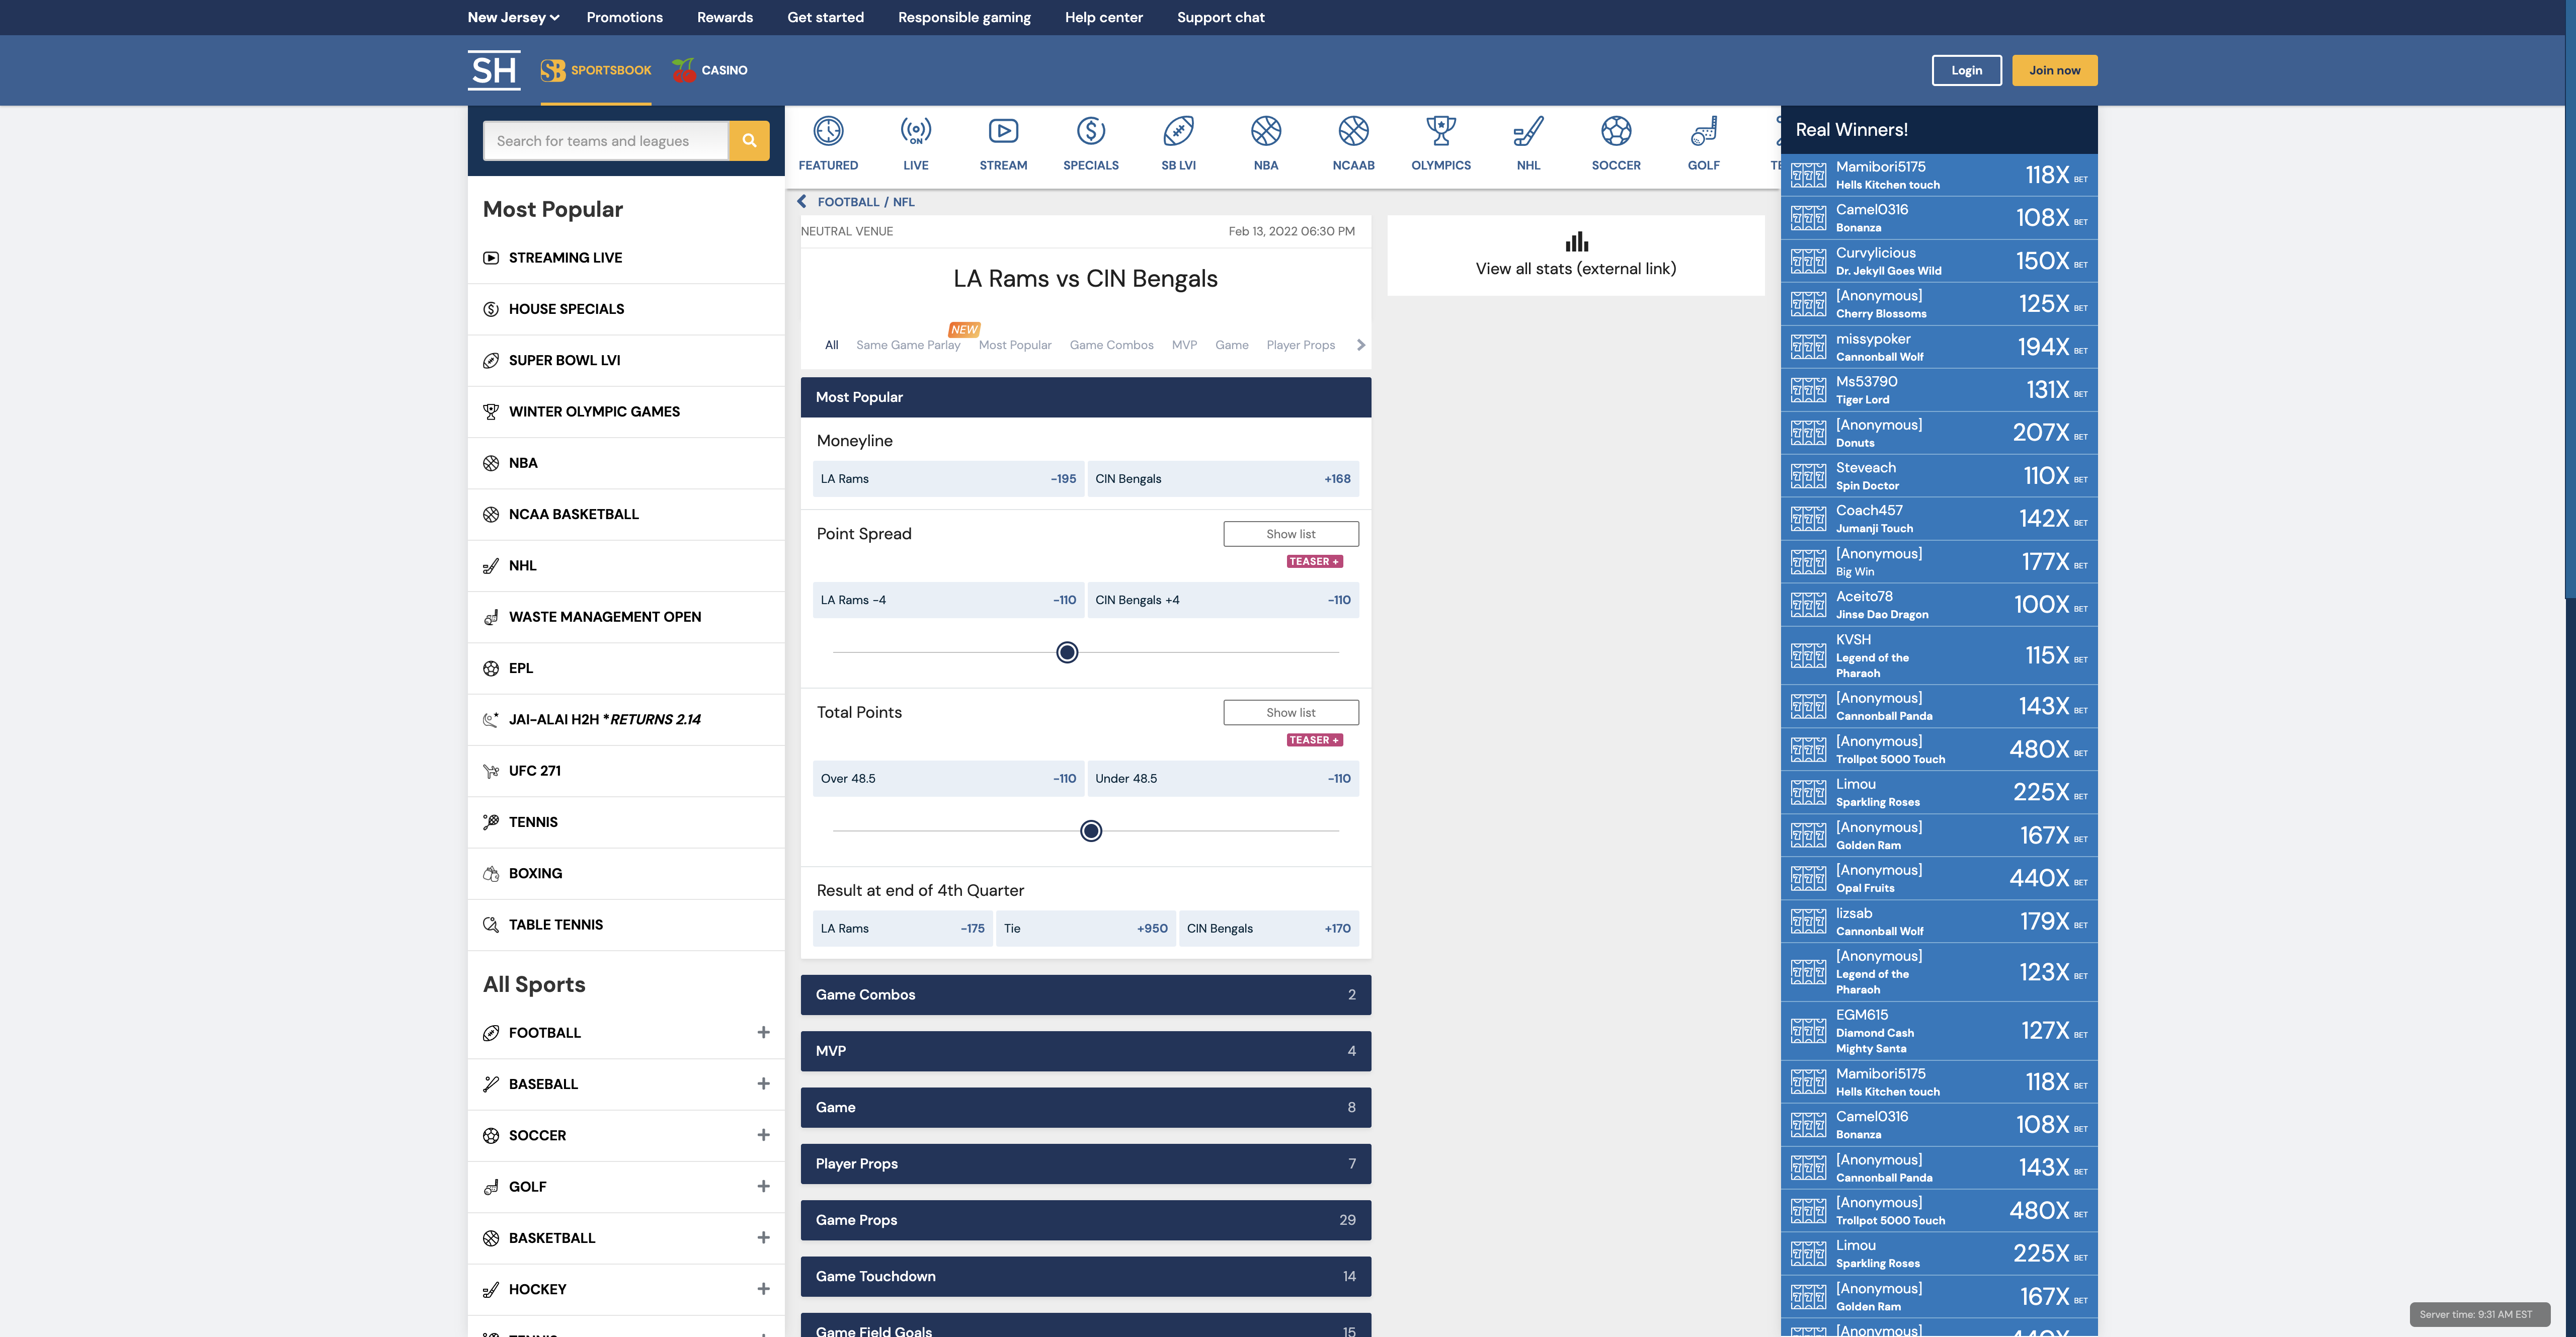Image resolution: width=2576 pixels, height=1337 pixels.
Task: Click the SOCCER ball icon
Action: pyautogui.click(x=1615, y=140)
